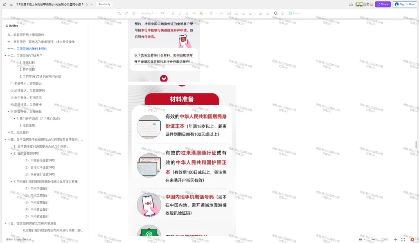The image size is (419, 243).
Task: Go to the home icon
Action: [x=5, y=4]
